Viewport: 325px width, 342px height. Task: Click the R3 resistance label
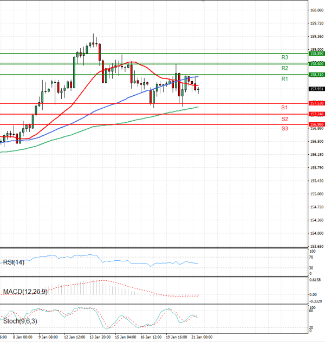click(284, 57)
